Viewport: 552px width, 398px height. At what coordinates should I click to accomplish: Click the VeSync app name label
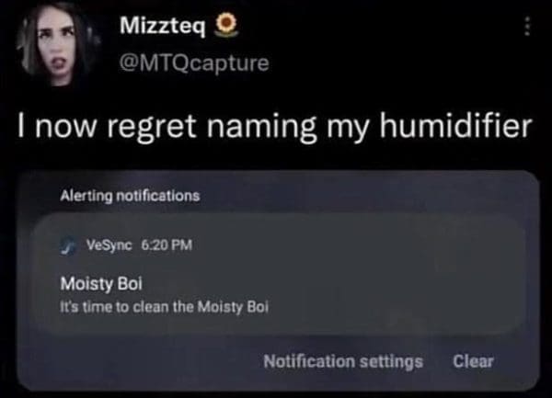coord(109,244)
